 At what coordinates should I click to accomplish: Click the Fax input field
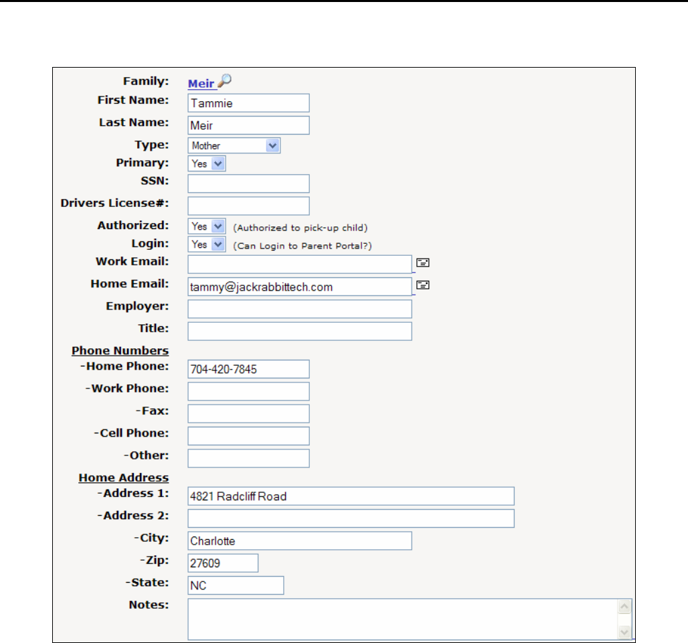pyautogui.click(x=248, y=414)
